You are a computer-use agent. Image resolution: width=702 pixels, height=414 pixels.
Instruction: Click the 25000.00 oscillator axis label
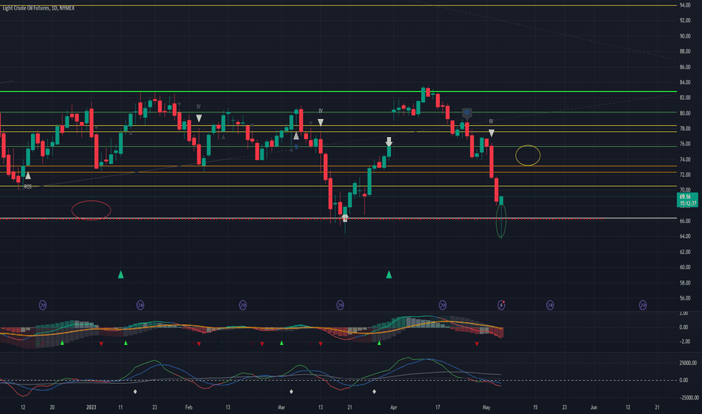click(x=688, y=363)
